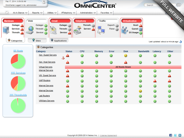Refresh the dashboard using the reload icon
The image size is (184, 138).
tap(181, 42)
